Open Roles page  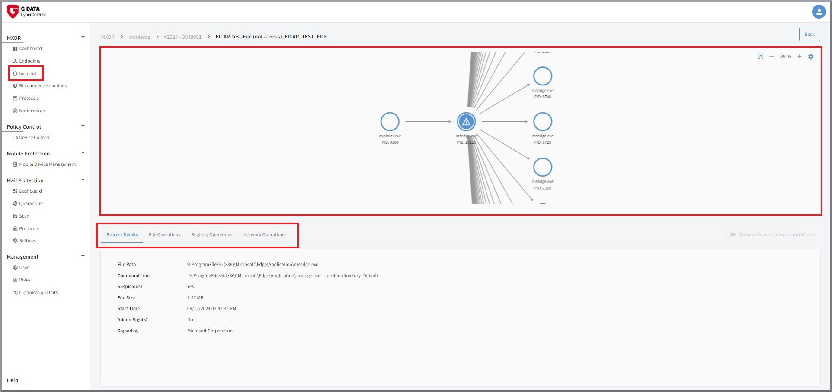click(x=22, y=280)
